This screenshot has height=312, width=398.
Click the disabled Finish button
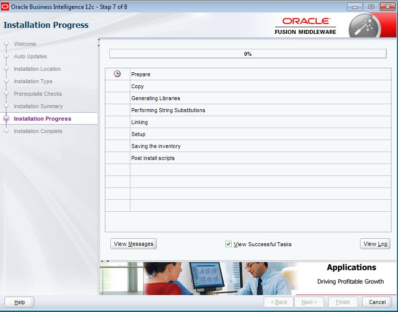[343, 302]
